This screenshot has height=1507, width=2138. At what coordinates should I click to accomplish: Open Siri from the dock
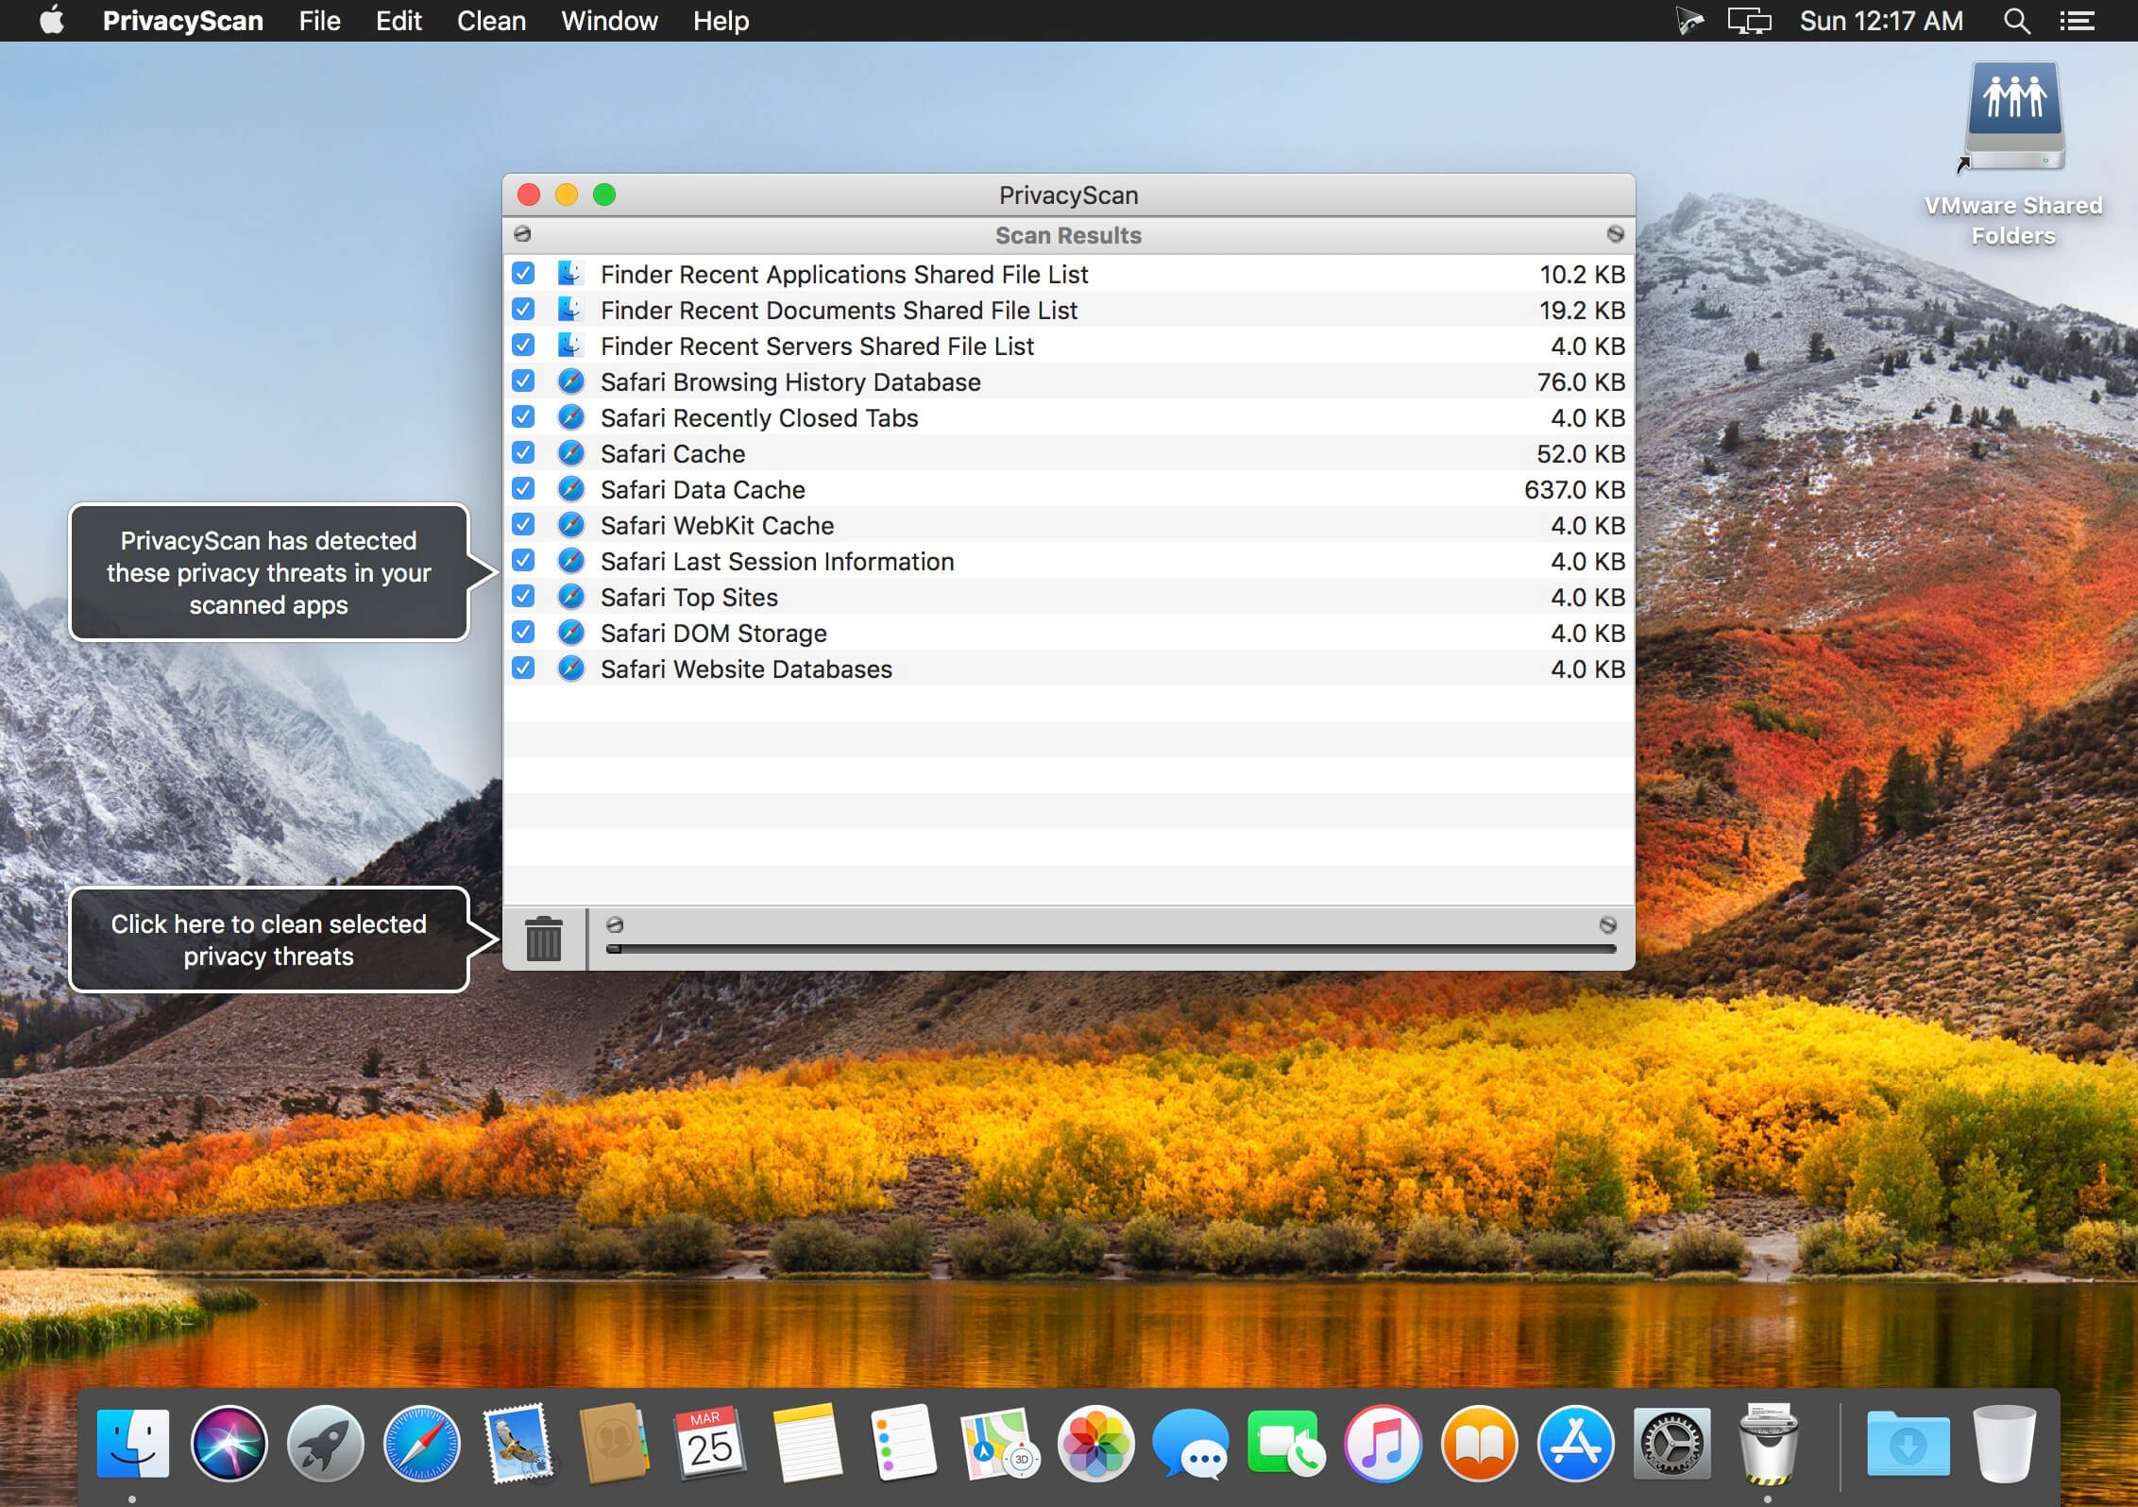pyautogui.click(x=229, y=1444)
